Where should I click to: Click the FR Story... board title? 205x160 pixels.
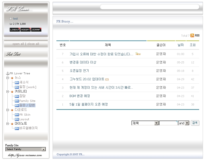(x=65, y=22)
